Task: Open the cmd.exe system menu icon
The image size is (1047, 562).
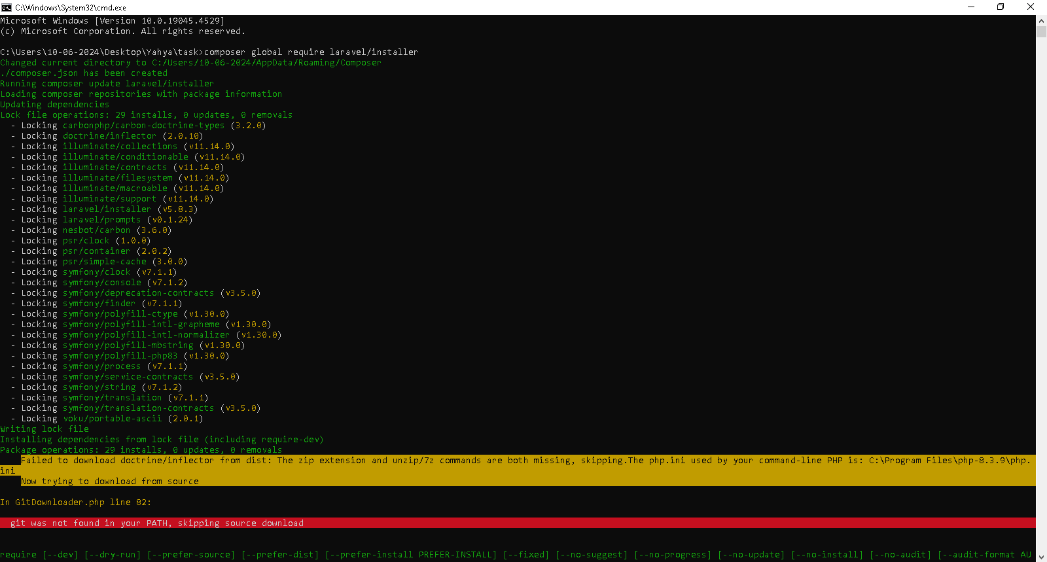Action: tap(7, 7)
